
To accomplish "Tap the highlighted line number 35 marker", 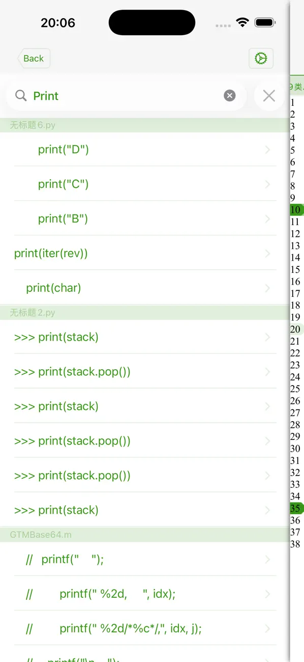I will point(295,508).
